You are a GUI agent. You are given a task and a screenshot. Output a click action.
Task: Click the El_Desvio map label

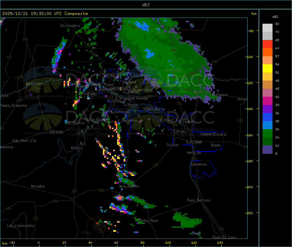point(76,123)
